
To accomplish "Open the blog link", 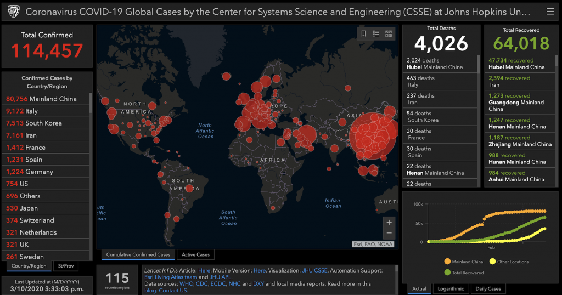I will [150, 291].
